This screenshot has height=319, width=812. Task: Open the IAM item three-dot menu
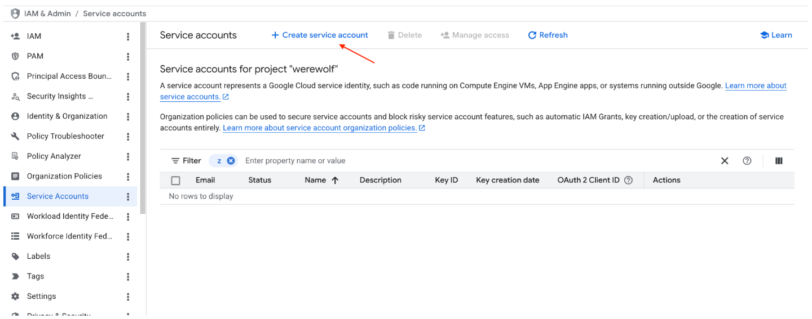[x=128, y=37]
